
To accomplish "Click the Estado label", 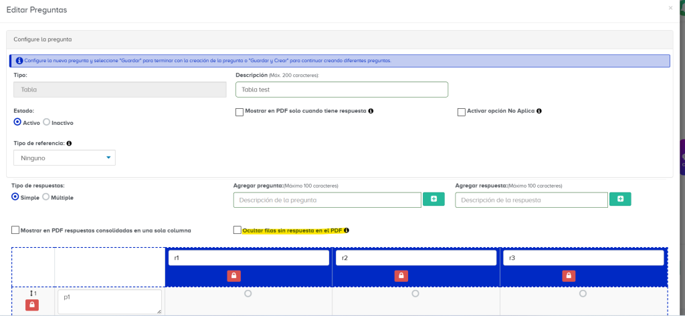I will pyautogui.click(x=23, y=111).
